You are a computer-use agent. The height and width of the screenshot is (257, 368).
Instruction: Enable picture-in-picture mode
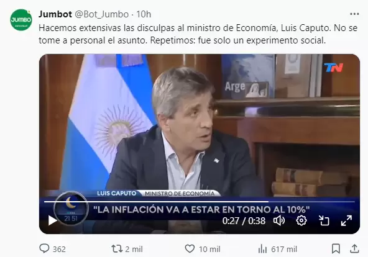tap(324, 220)
